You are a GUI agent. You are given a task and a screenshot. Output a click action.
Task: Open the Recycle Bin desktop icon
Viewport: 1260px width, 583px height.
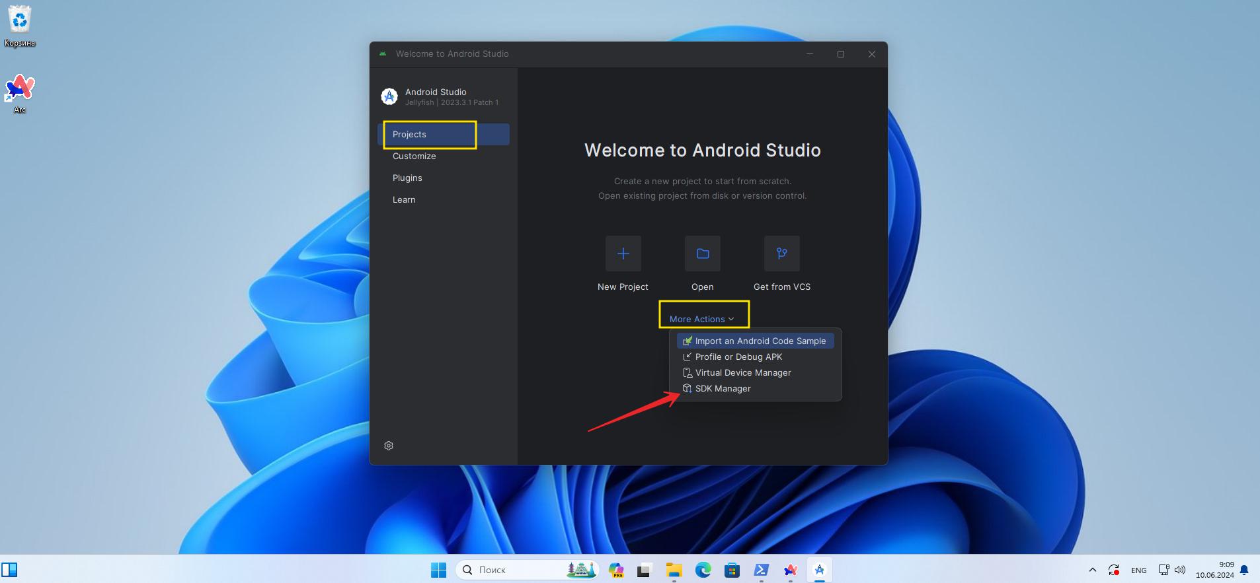click(20, 26)
